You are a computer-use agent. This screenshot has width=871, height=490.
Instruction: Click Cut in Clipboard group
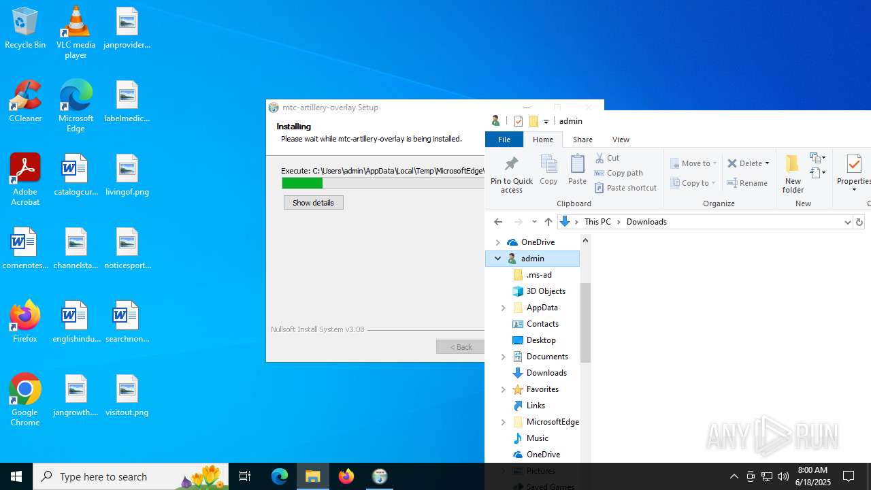(x=608, y=158)
